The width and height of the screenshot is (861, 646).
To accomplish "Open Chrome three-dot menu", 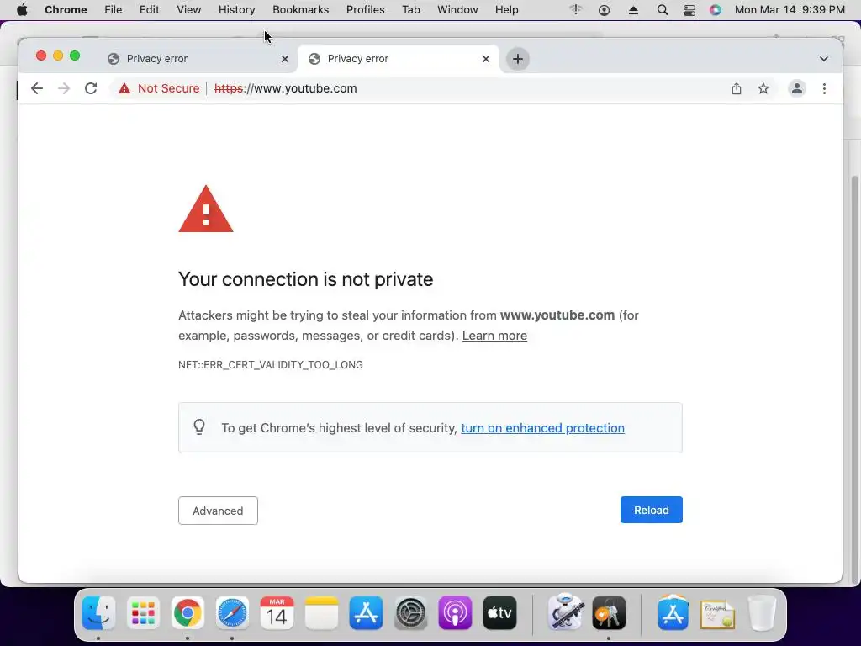I will [x=824, y=88].
